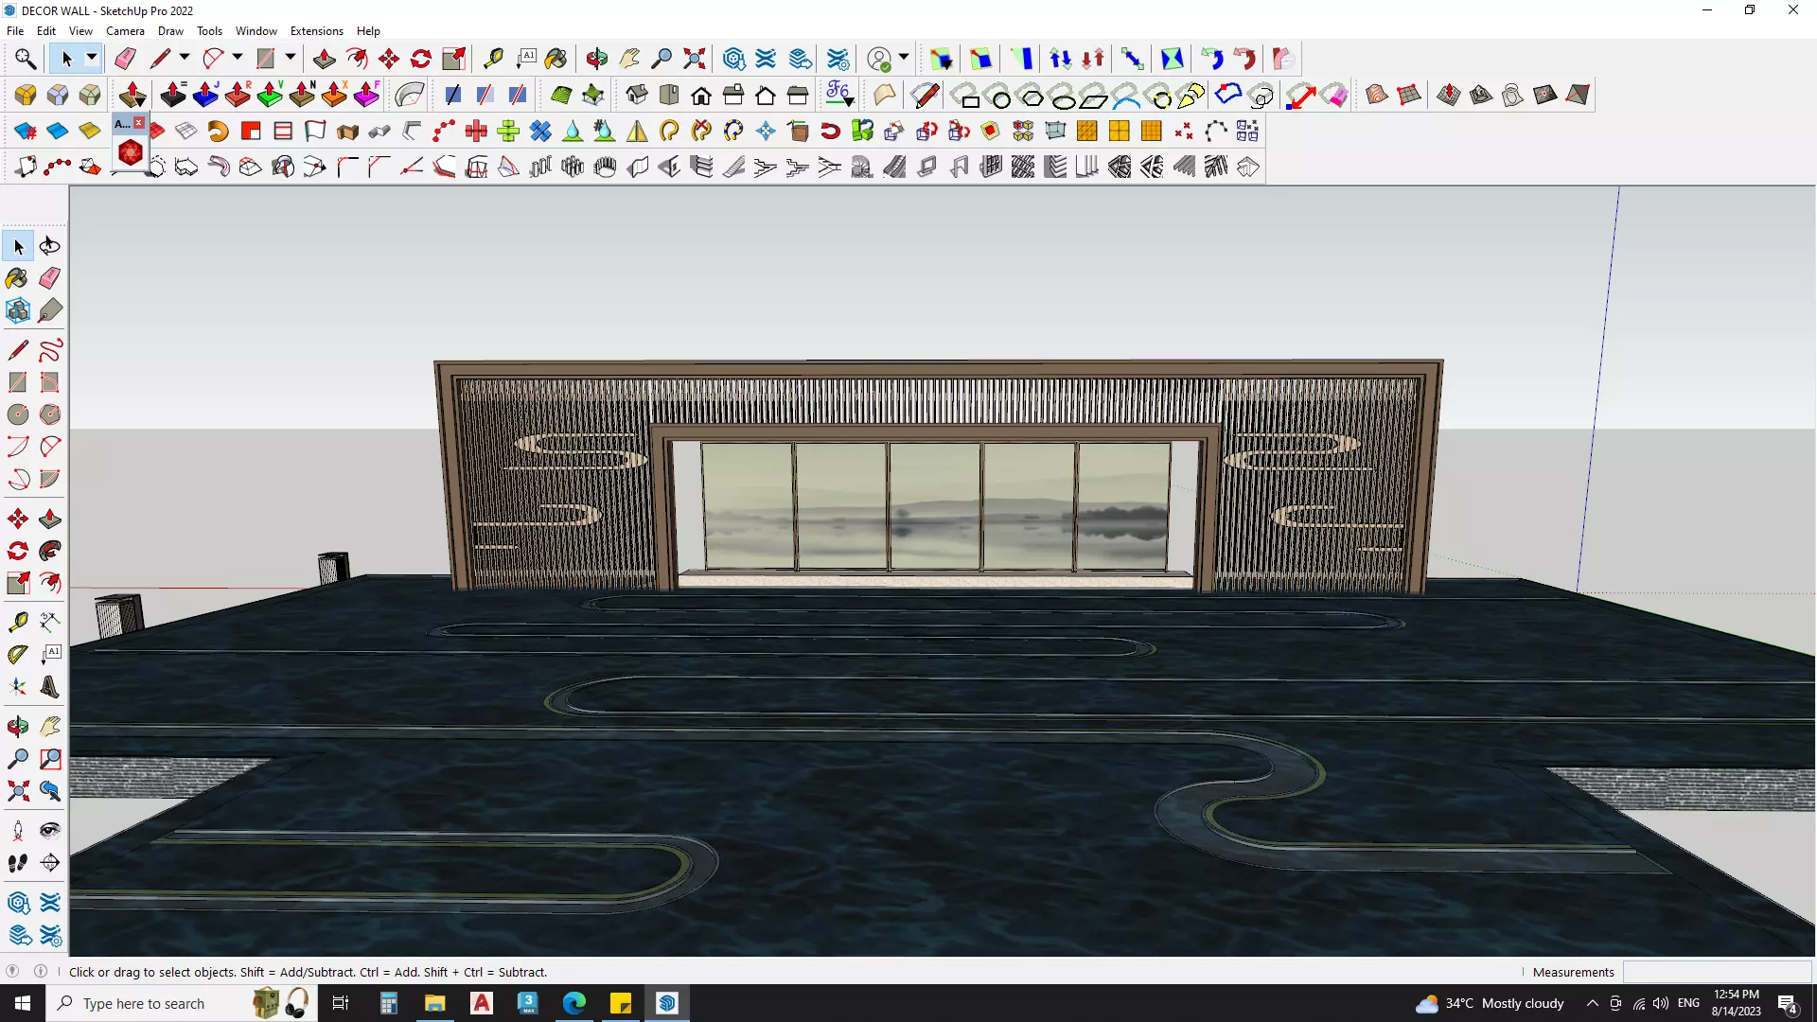Open the Tools menu
Screen dimensions: 1817x1022
coord(209,31)
